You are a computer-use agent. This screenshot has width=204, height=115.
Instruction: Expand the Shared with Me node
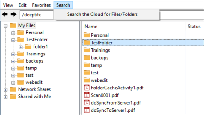point(6,97)
